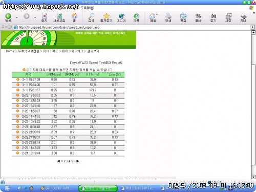
Task: Go to results page 4
Action: coord(70,161)
